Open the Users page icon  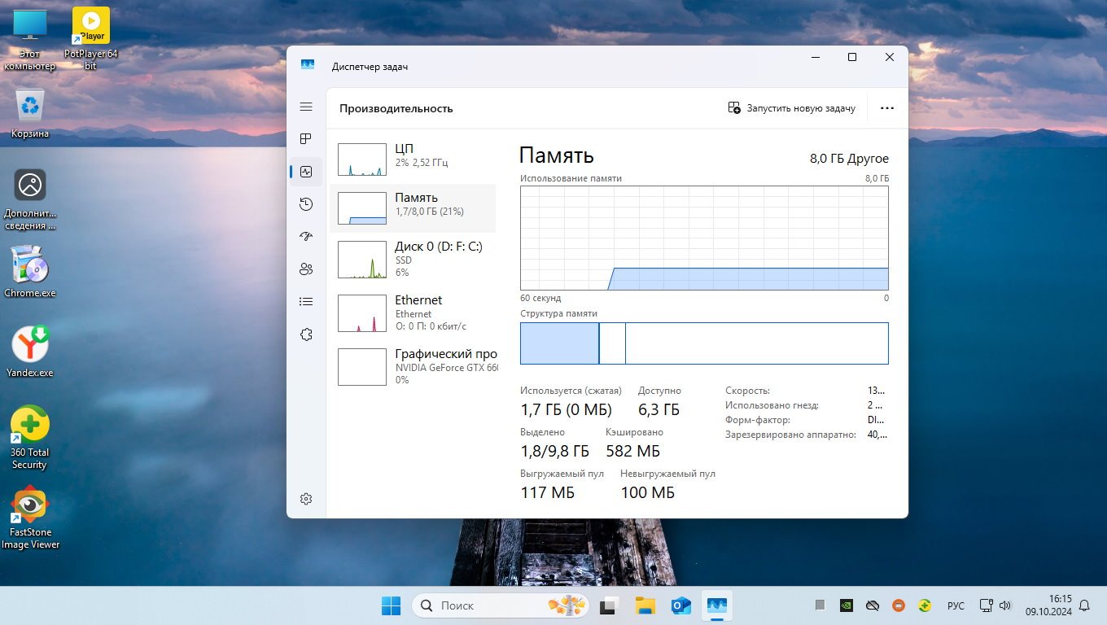(x=306, y=269)
